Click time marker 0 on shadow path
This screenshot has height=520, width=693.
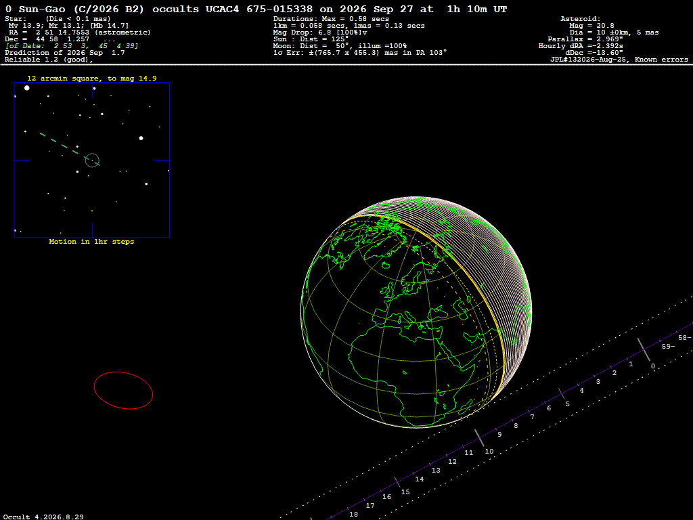653,366
